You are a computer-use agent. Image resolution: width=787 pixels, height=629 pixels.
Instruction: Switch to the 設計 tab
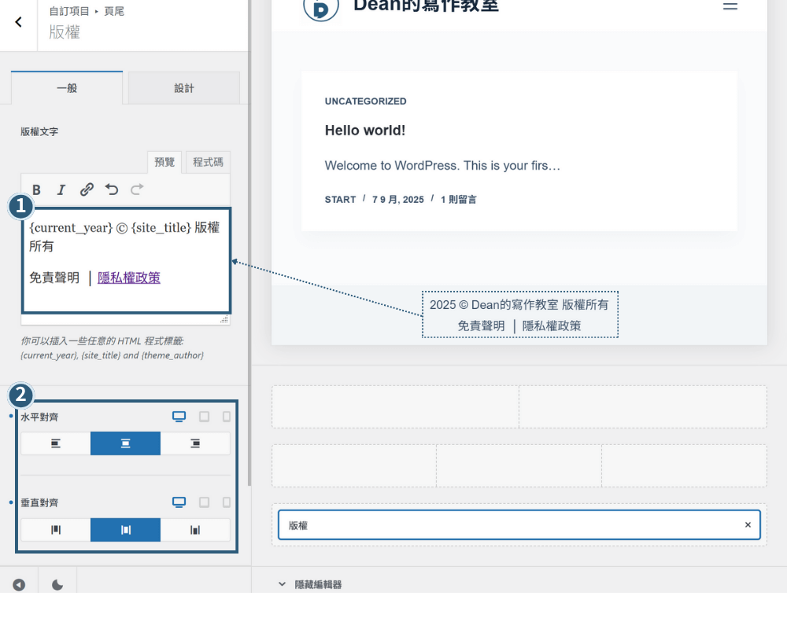point(184,88)
